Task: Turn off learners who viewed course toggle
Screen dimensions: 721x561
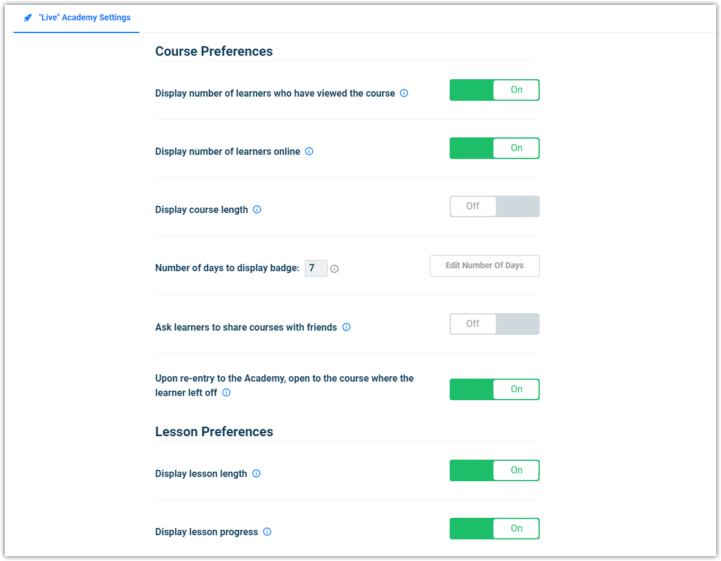Action: click(x=495, y=90)
